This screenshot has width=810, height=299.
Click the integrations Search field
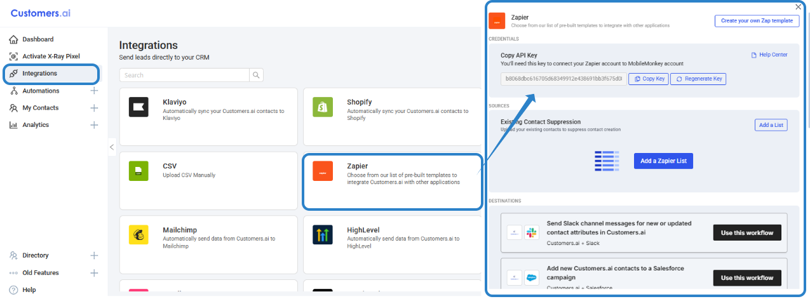pos(184,75)
